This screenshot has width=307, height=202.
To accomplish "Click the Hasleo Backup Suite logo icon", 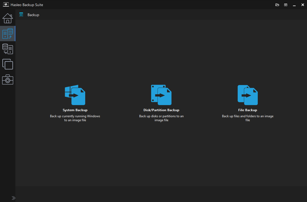I will point(6,4).
